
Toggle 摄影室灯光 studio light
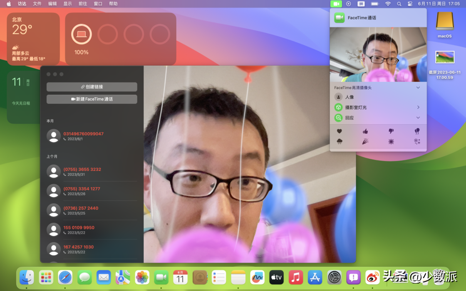[x=338, y=107]
